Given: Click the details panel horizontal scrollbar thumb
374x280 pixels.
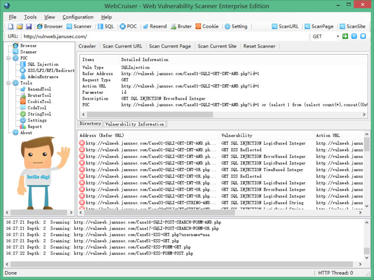Looking at the screenshot, I should (x=150, y=115).
